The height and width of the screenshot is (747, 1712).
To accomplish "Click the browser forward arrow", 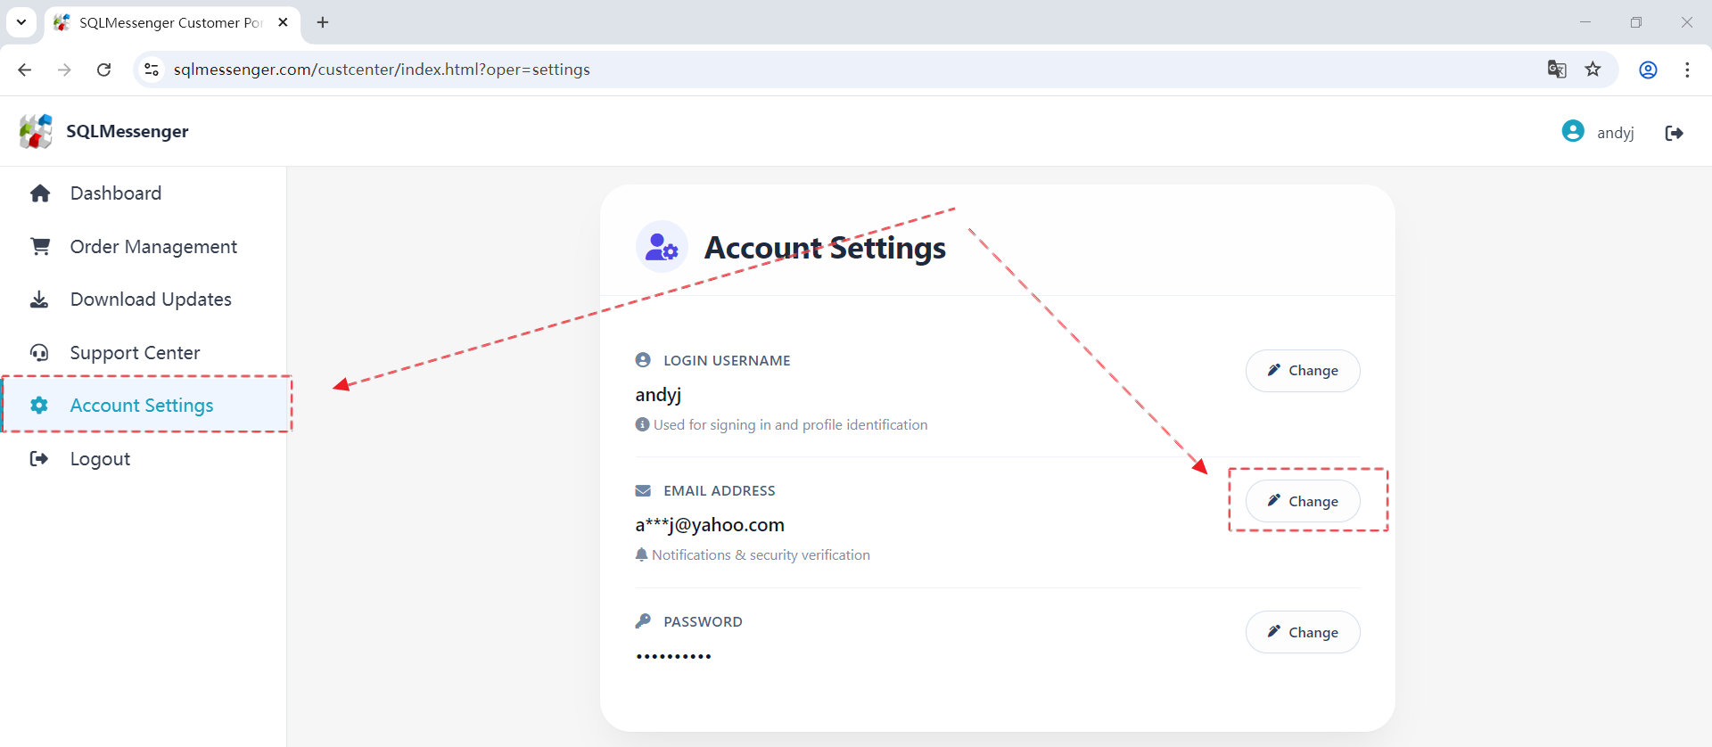I will point(64,70).
